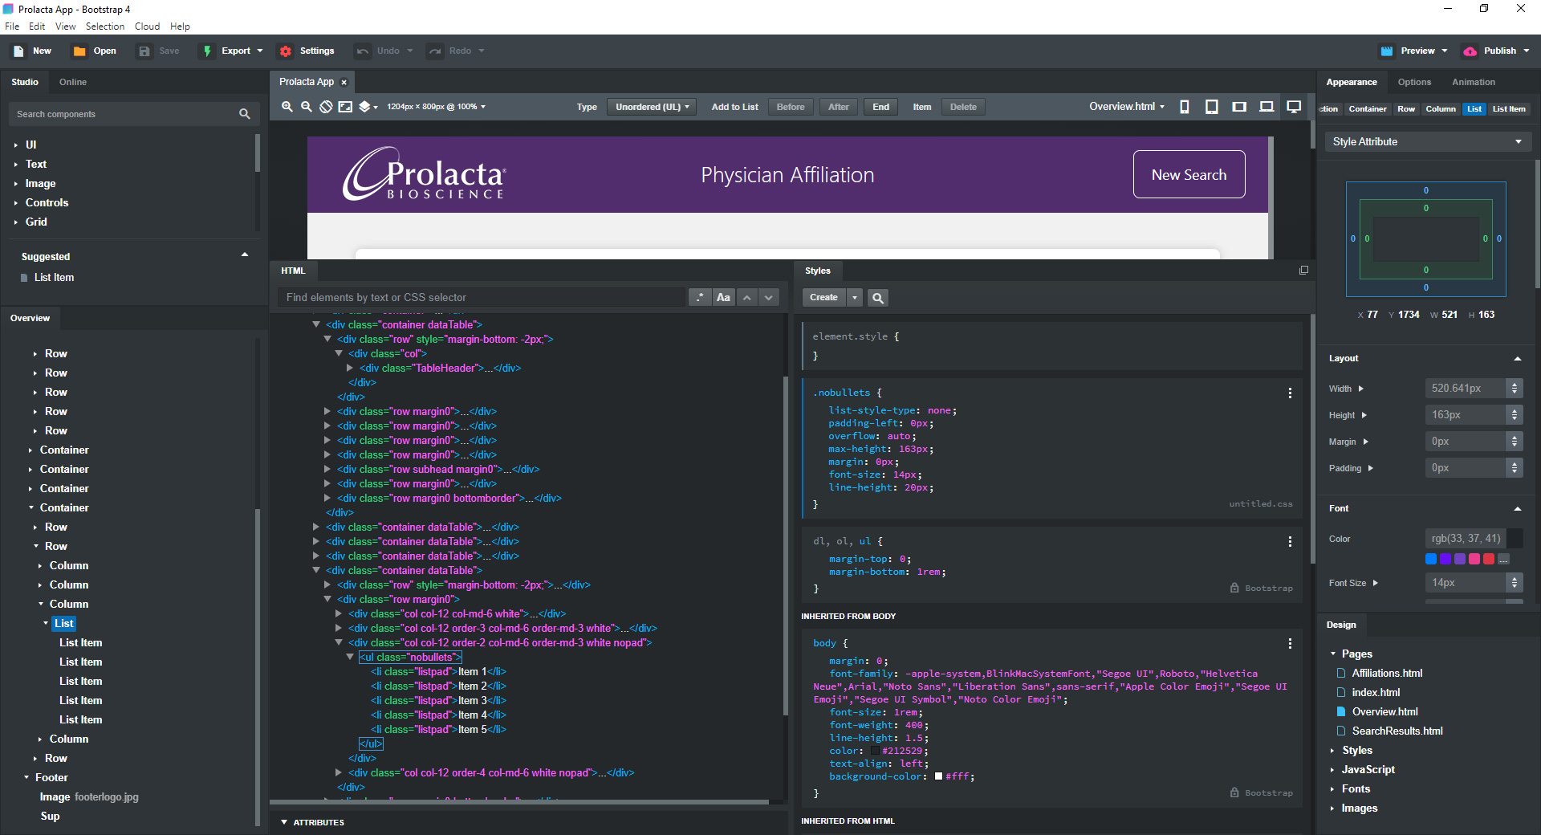This screenshot has width=1541, height=835.
Task: Click the Add to List End button
Action: point(880,107)
